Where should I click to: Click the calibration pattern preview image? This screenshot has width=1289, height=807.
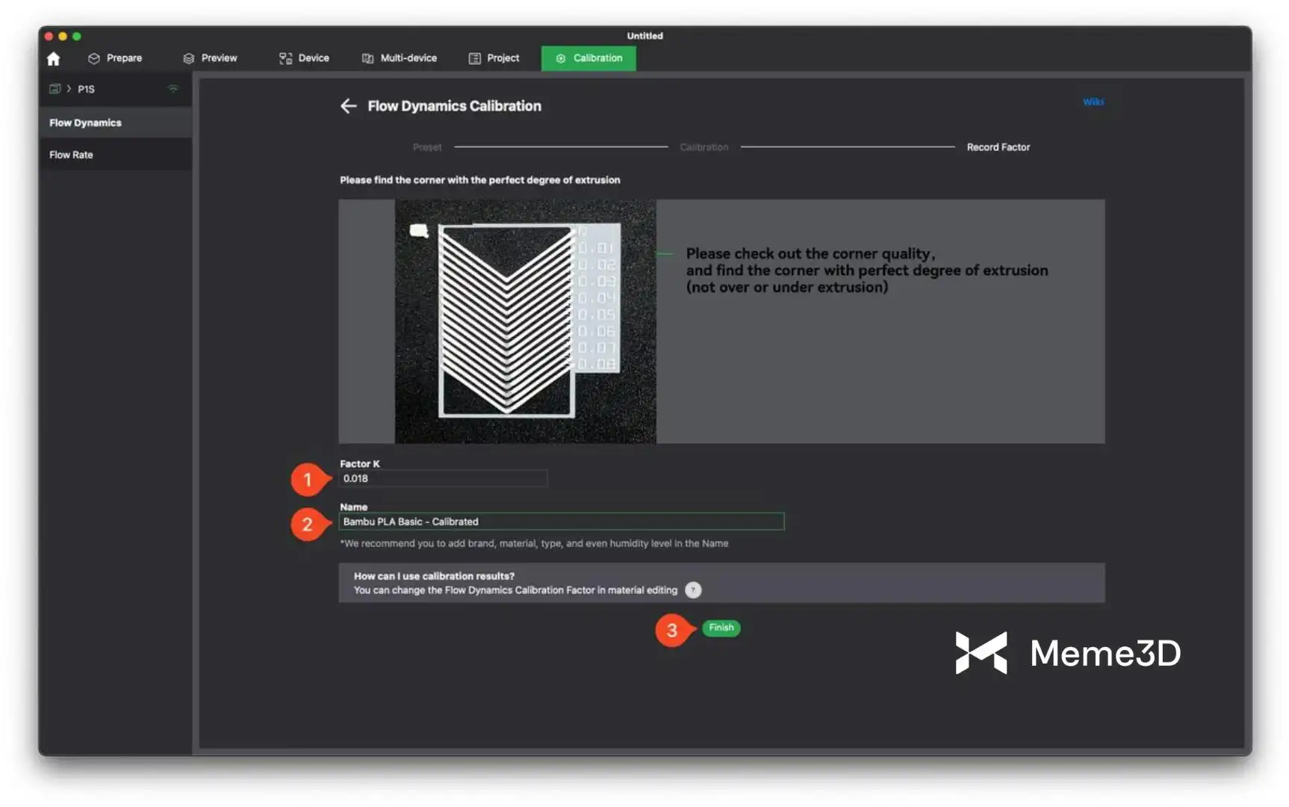(525, 321)
